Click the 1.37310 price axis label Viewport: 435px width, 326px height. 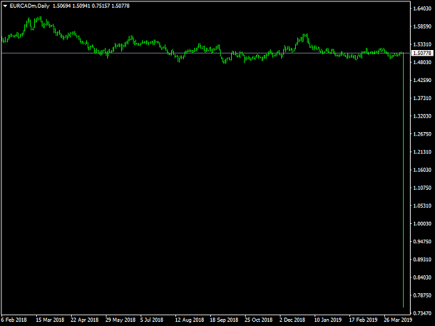click(x=422, y=98)
